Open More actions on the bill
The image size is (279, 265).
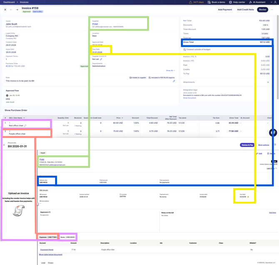[x=264, y=145]
